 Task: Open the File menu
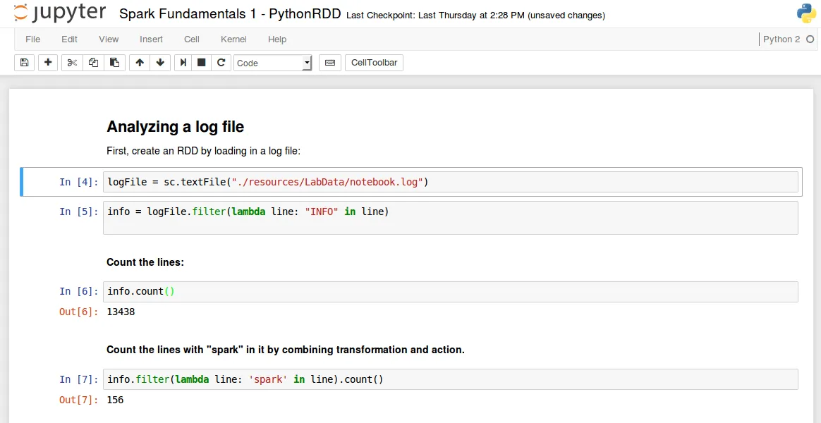[33, 39]
